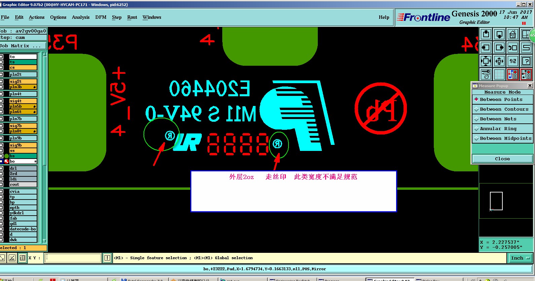Screen dimensions: 535x281
Task: Click inside the X Y coordinate input field
Action: tap(73, 258)
